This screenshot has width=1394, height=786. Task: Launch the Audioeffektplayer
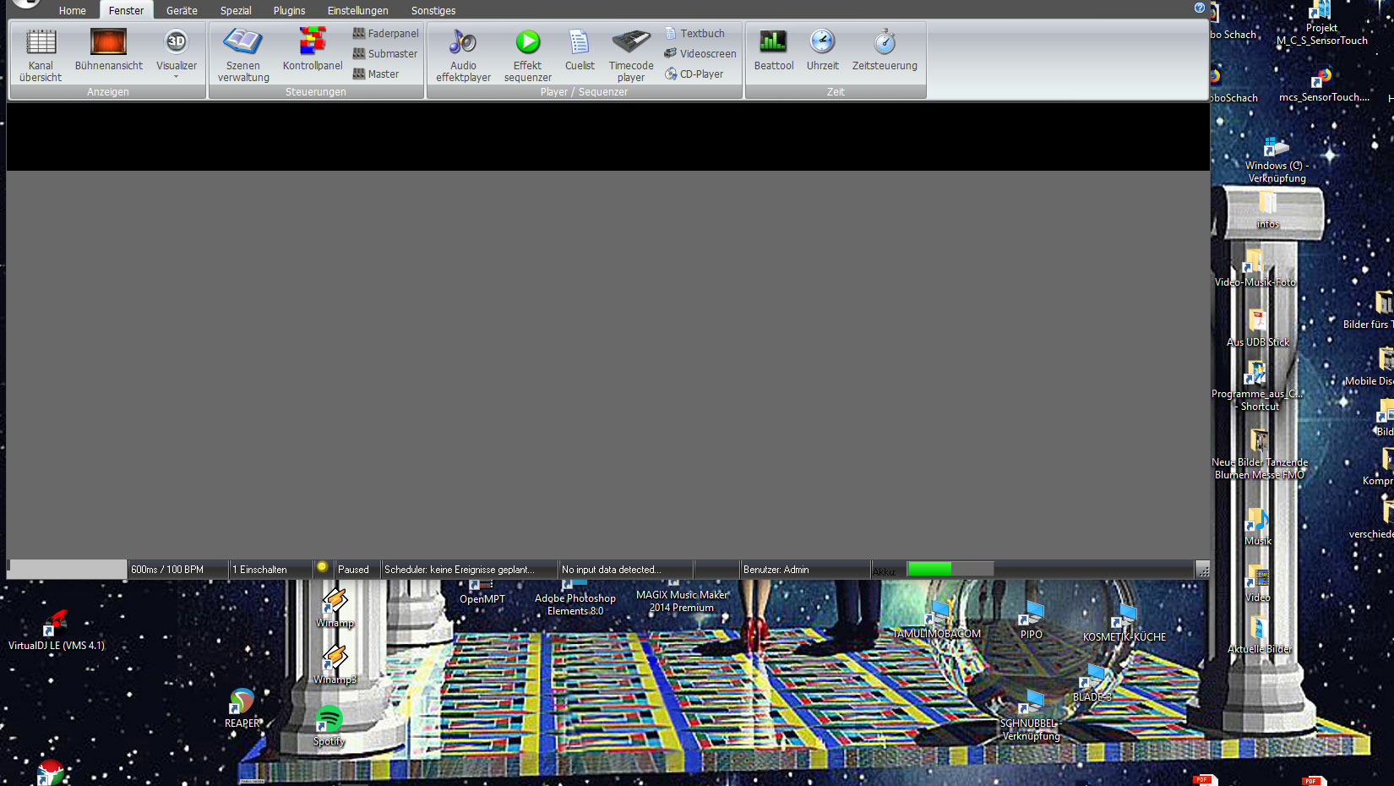[463, 55]
